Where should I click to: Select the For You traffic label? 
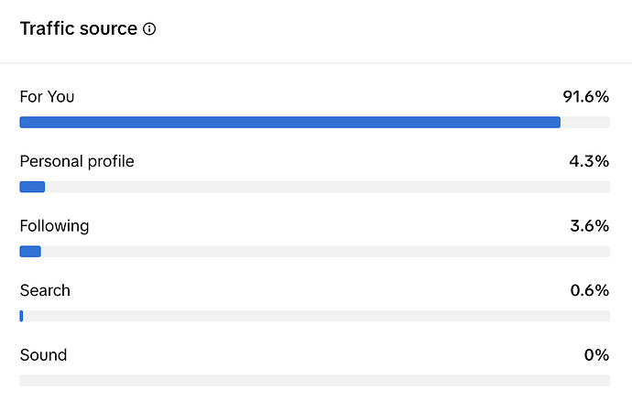coord(47,96)
